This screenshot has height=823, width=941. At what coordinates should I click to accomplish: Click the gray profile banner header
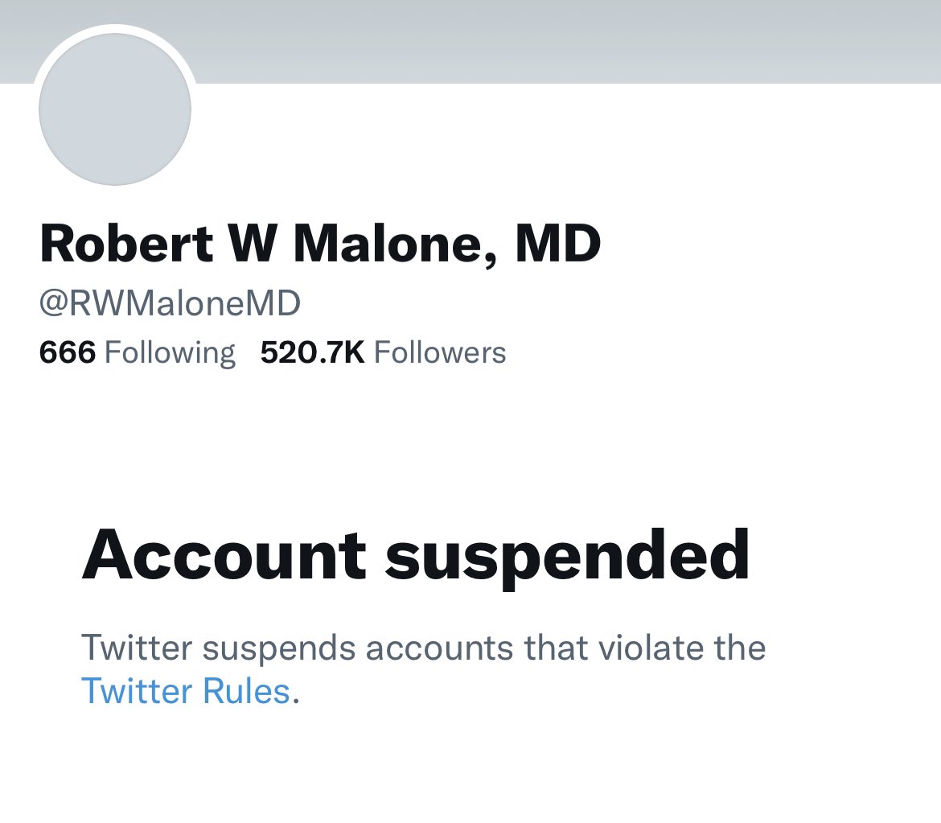coord(563,40)
